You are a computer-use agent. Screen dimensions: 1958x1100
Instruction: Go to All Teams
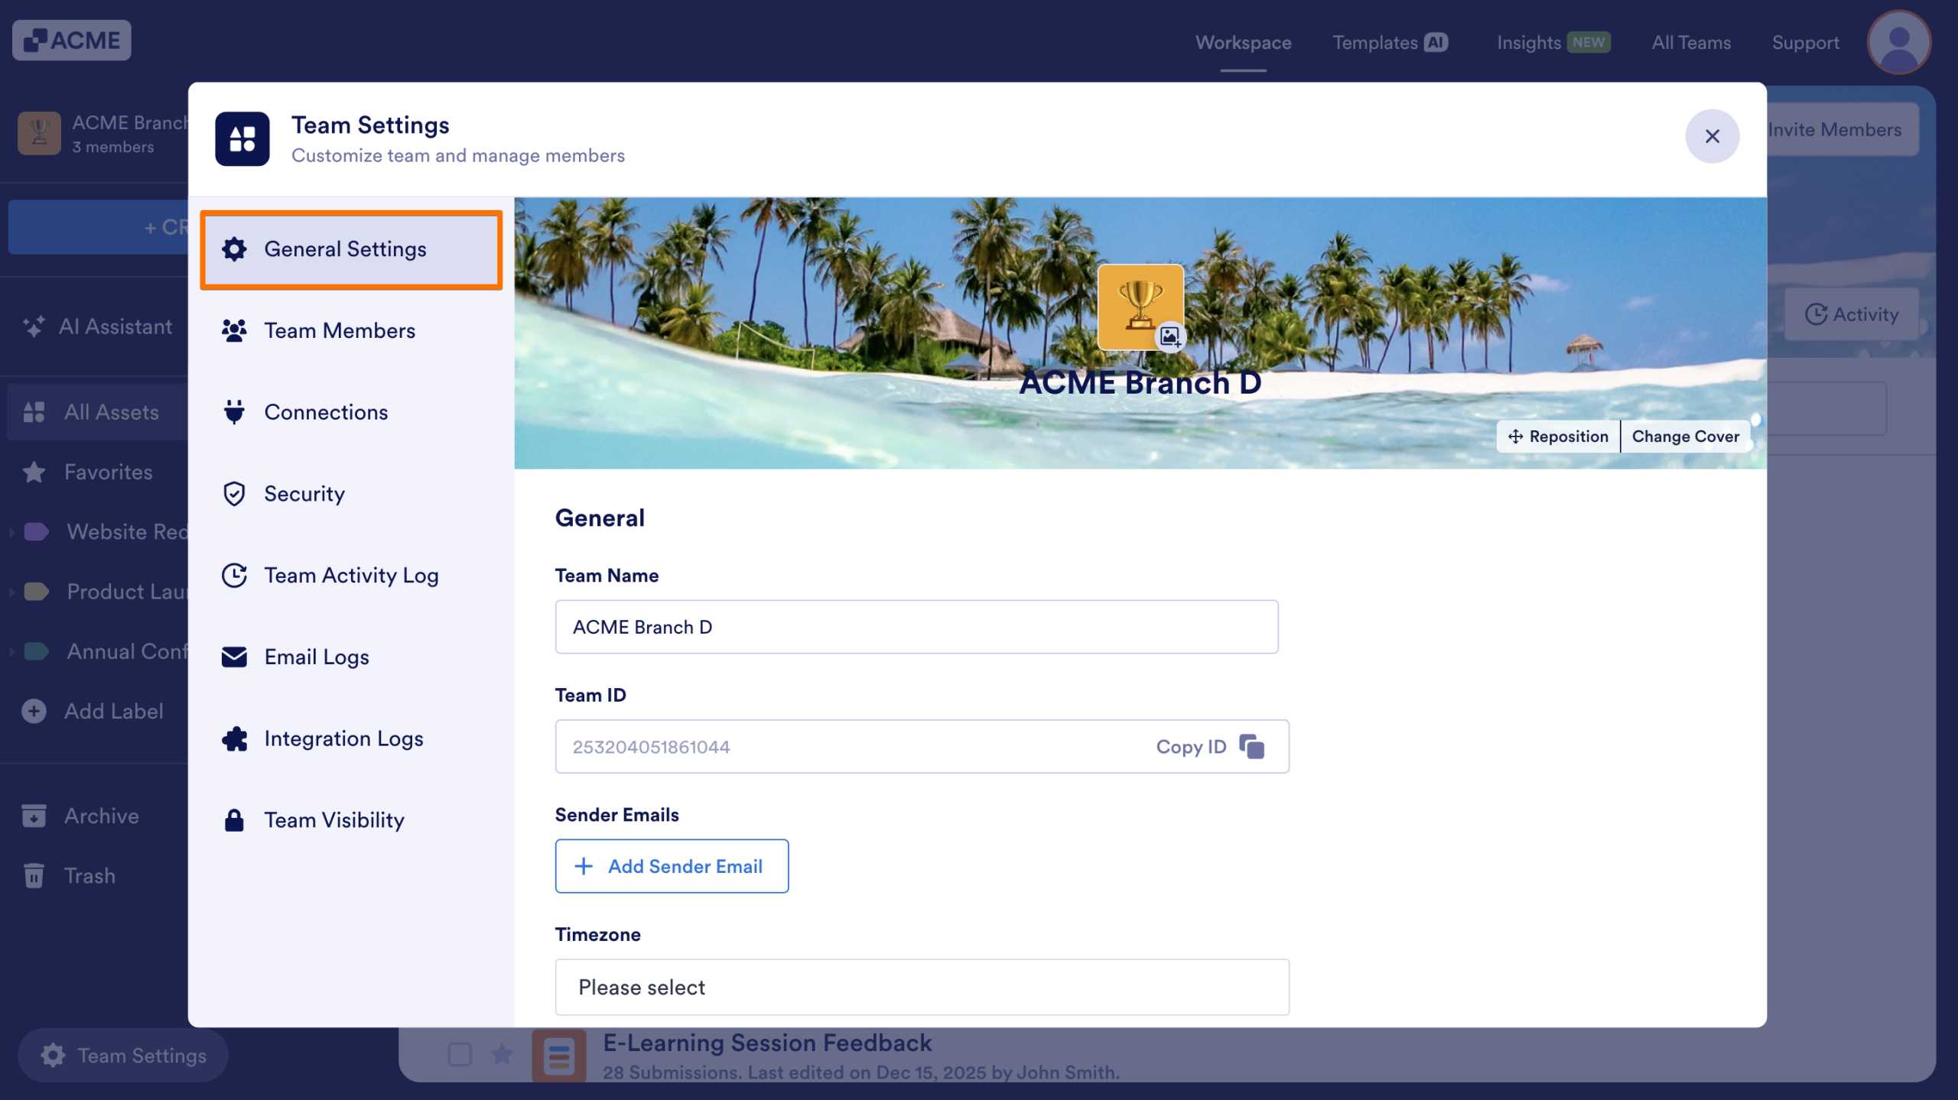click(1691, 42)
